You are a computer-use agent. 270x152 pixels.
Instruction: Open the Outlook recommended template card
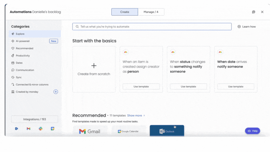[x=167, y=131]
